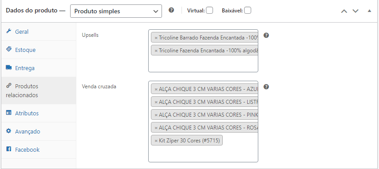Click the help tooltip icon for Upsells
Viewport: 379px width, 169px height.
266,35
